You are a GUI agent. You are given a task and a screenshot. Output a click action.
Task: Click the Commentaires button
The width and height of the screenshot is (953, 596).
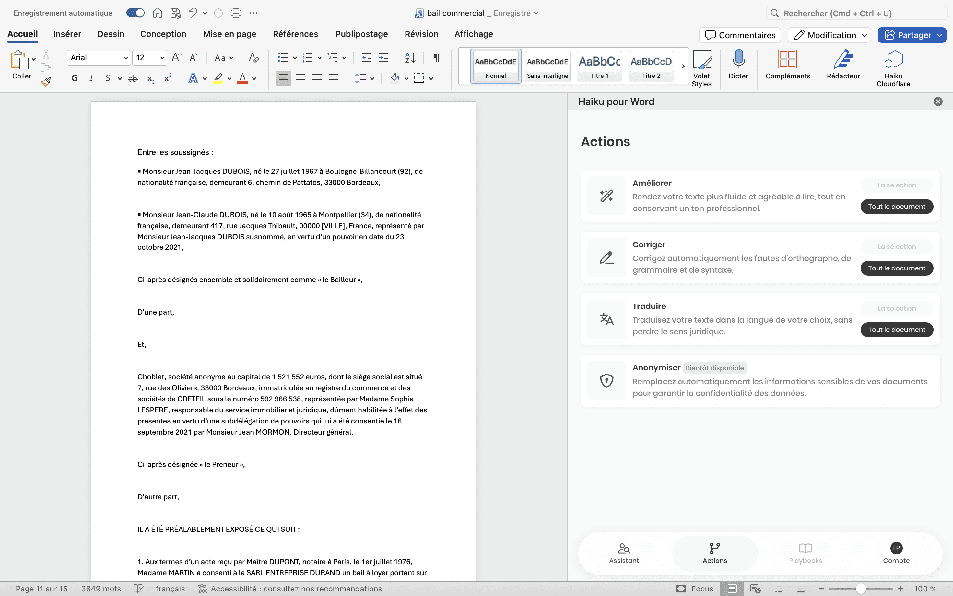[x=739, y=35]
